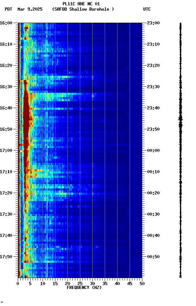Click the 00:40 UTC time label
Viewport: 196px width, 306px height.
tap(153, 236)
